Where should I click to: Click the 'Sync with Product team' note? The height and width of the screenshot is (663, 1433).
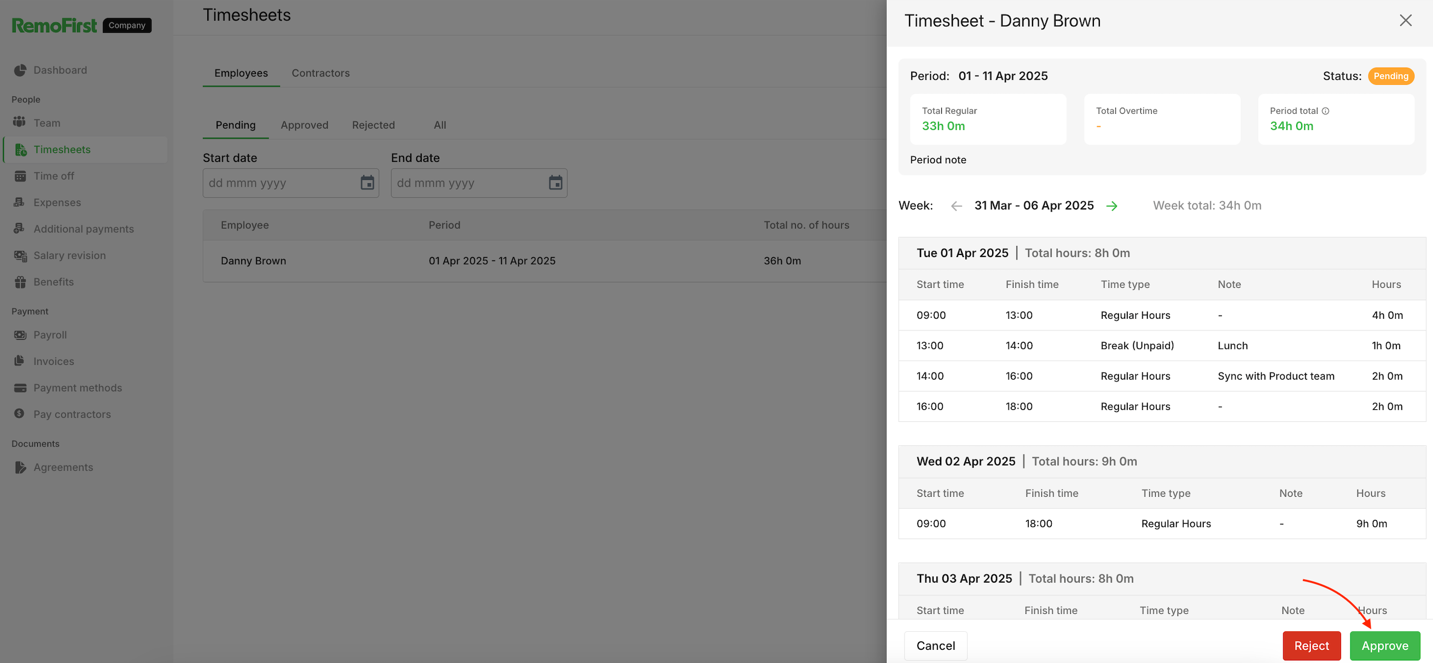pos(1275,376)
